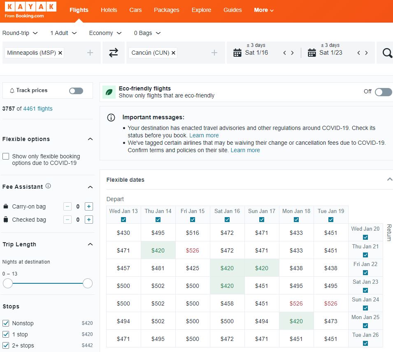Go to next return date
Image resolution: width=393 pixels, height=352 pixels.
366,53
